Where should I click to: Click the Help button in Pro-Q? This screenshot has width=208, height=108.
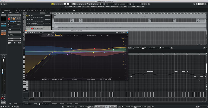(107, 35)
